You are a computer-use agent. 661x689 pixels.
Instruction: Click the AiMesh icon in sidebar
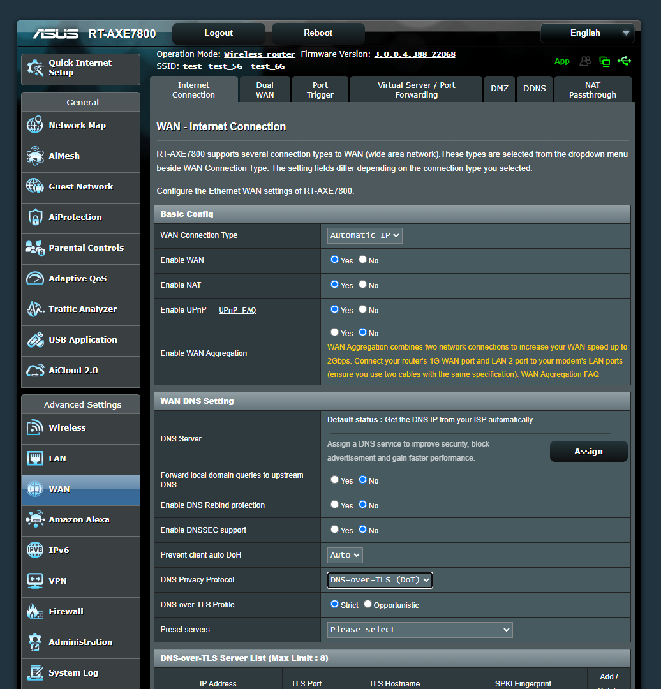(35, 156)
